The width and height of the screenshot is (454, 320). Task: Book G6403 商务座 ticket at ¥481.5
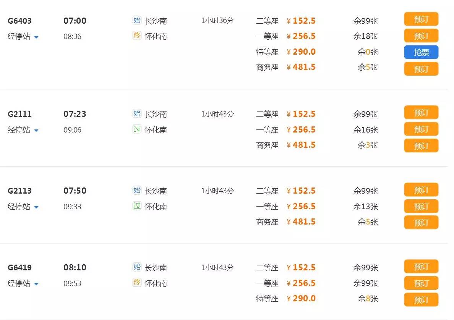point(421,69)
